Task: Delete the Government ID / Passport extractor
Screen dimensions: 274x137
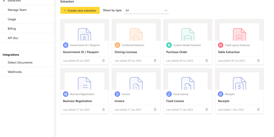Action: [x=103, y=61]
